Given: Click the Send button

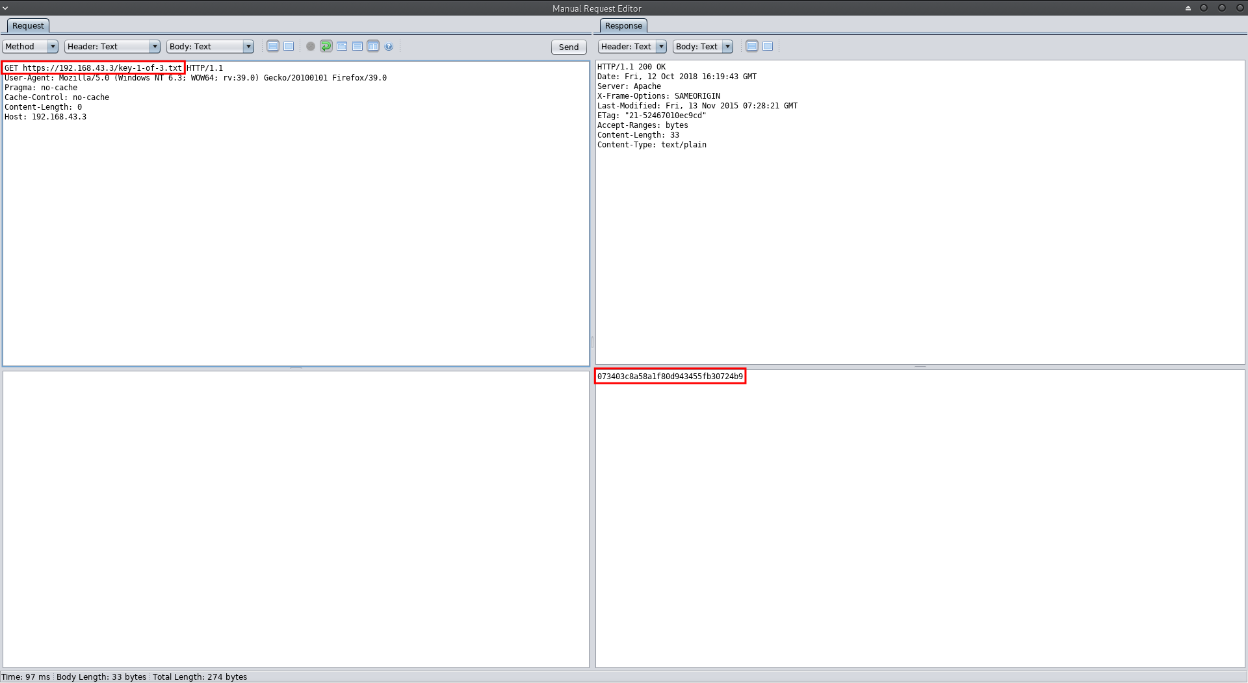Looking at the screenshot, I should (569, 47).
